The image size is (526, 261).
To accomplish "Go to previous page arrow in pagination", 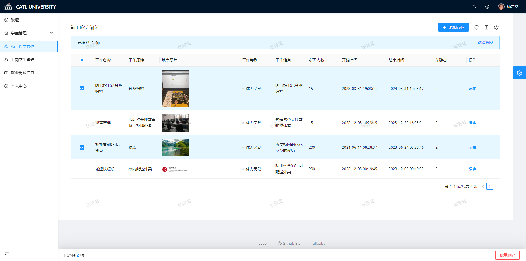I will click(483, 187).
